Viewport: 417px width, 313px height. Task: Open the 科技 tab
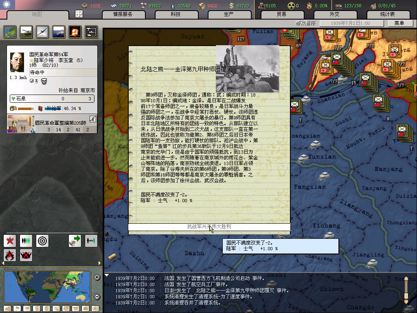(176, 14)
